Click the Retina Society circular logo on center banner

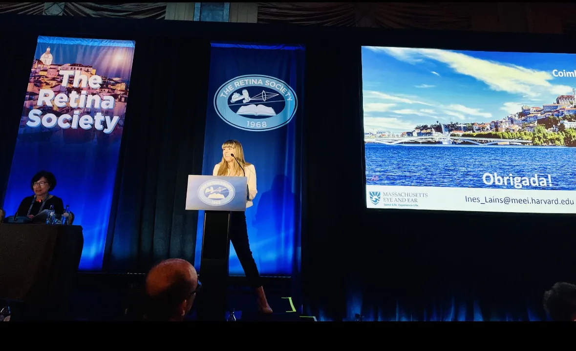tap(255, 102)
